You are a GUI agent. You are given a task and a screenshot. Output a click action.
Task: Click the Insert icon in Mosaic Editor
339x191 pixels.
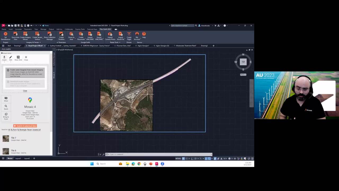point(4,57)
